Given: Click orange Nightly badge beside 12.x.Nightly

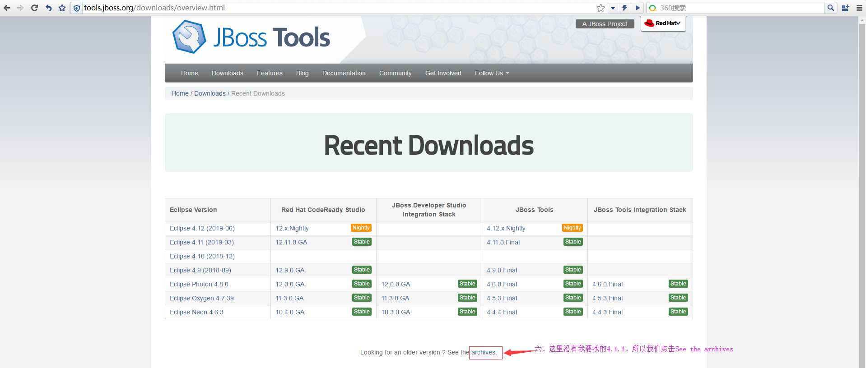Looking at the screenshot, I should click(x=361, y=228).
